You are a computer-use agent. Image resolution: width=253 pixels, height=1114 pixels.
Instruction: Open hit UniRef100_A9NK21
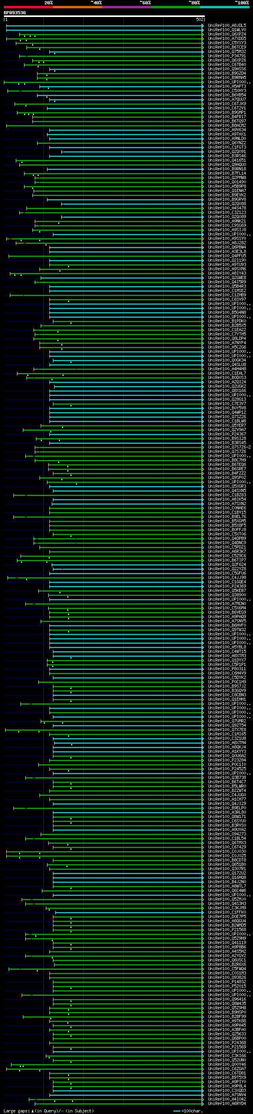coord(227,221)
